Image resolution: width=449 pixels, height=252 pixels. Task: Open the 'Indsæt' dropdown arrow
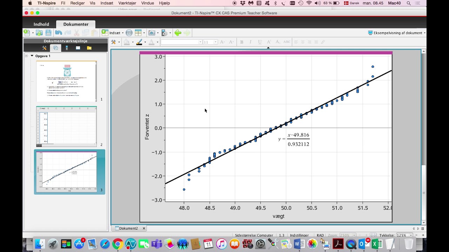tap(122, 33)
